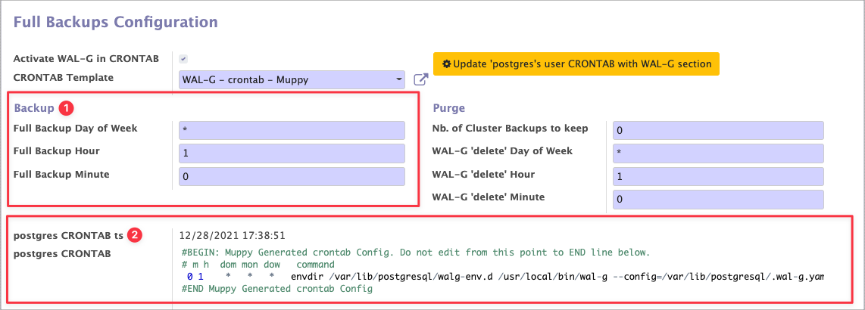865x310 pixels.
Task: Click the Purge section heading
Action: pos(448,108)
